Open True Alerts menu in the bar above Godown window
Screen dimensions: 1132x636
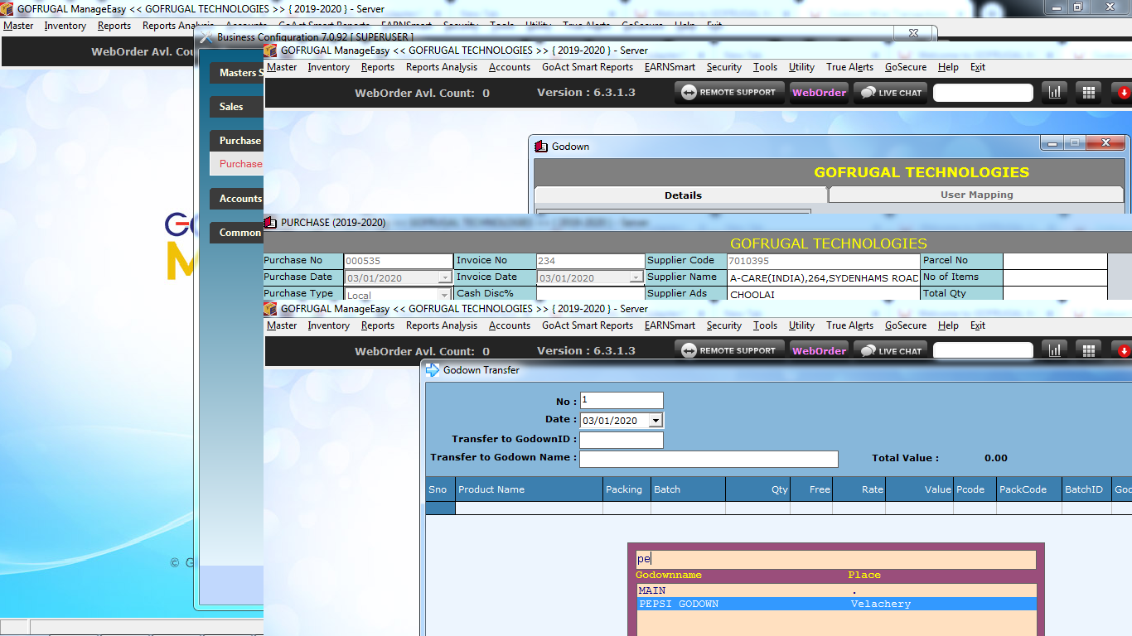click(x=849, y=67)
